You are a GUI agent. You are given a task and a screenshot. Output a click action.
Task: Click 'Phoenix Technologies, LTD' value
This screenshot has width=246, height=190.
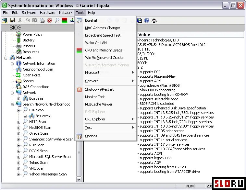point(158,40)
